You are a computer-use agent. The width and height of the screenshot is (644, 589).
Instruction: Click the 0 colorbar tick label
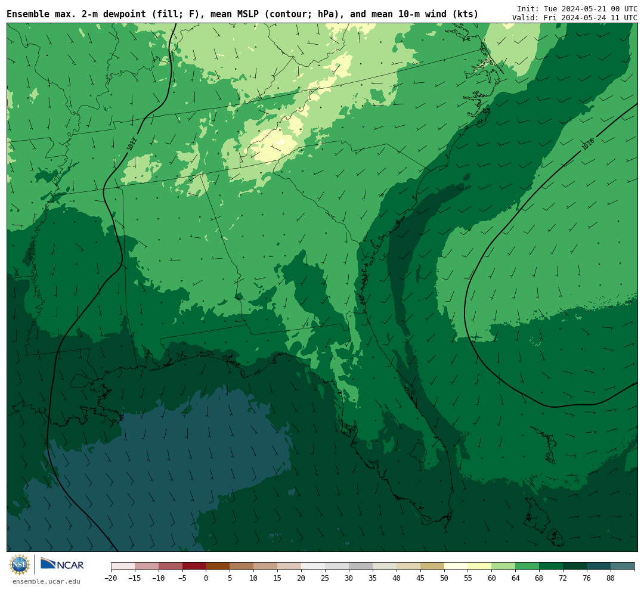[x=206, y=578]
